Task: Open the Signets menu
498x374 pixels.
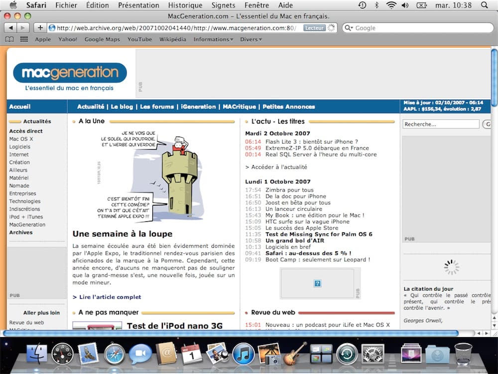Action: click(223, 5)
